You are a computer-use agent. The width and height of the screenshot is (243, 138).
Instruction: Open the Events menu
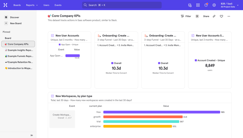click(58, 5)
